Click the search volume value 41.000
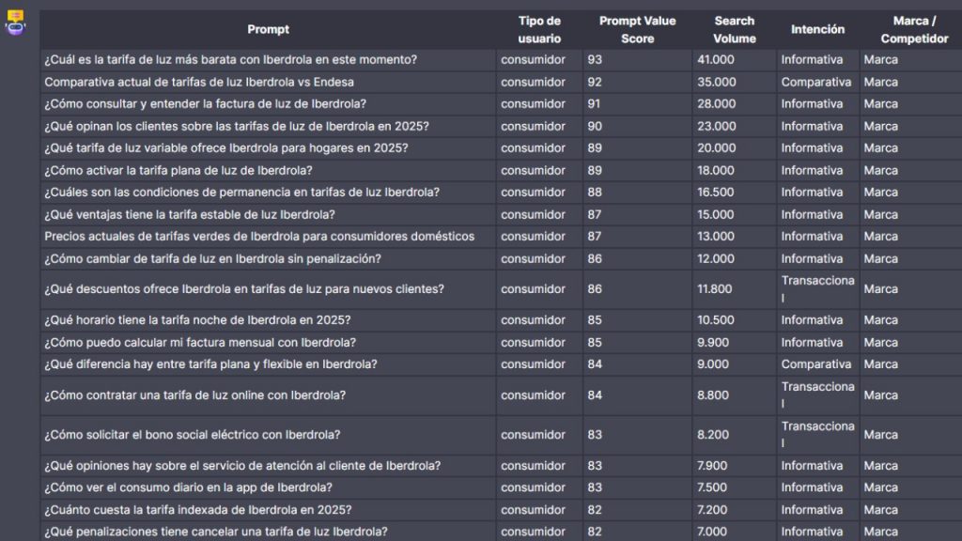The height and width of the screenshot is (541, 962). (716, 60)
